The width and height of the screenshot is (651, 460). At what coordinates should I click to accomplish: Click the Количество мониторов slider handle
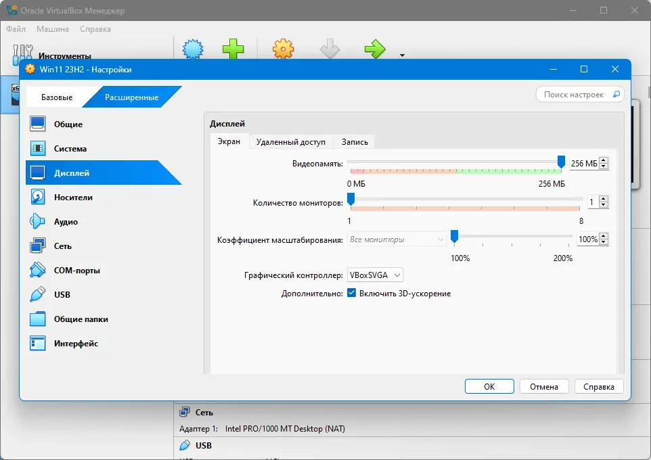[x=351, y=200]
